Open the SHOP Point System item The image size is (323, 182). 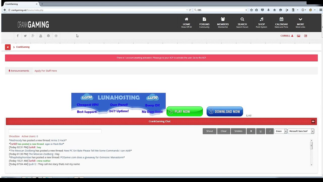point(261,23)
